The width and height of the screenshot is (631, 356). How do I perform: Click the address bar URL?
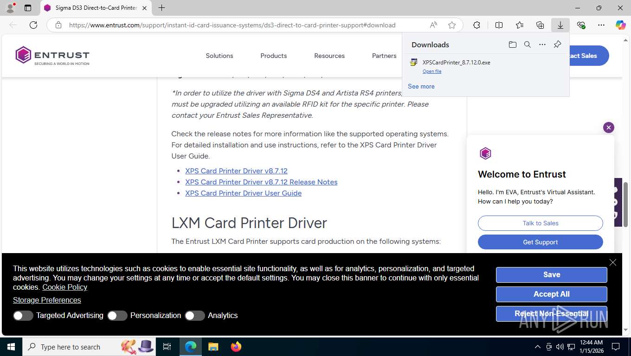232,25
